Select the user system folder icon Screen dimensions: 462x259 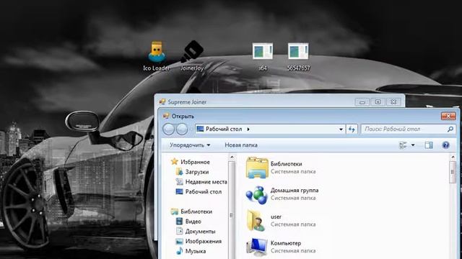(x=256, y=221)
